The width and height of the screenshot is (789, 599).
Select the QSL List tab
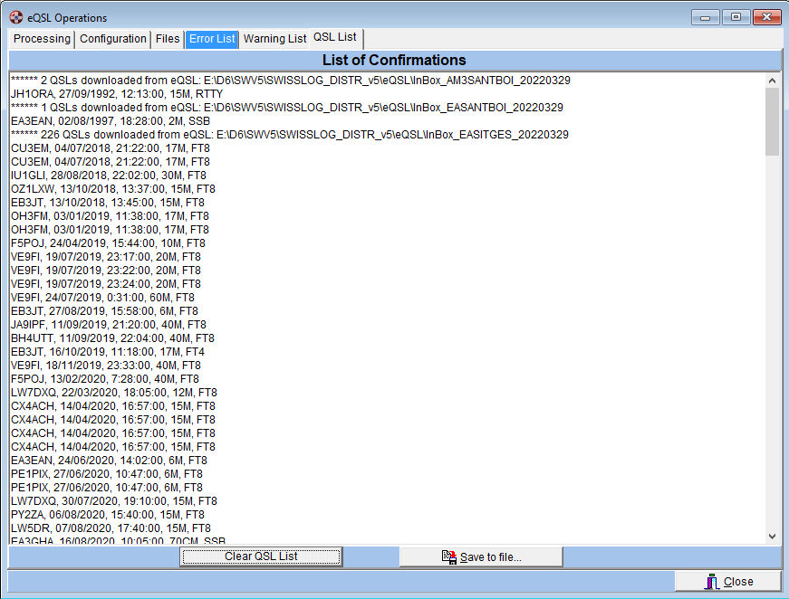pyautogui.click(x=335, y=38)
